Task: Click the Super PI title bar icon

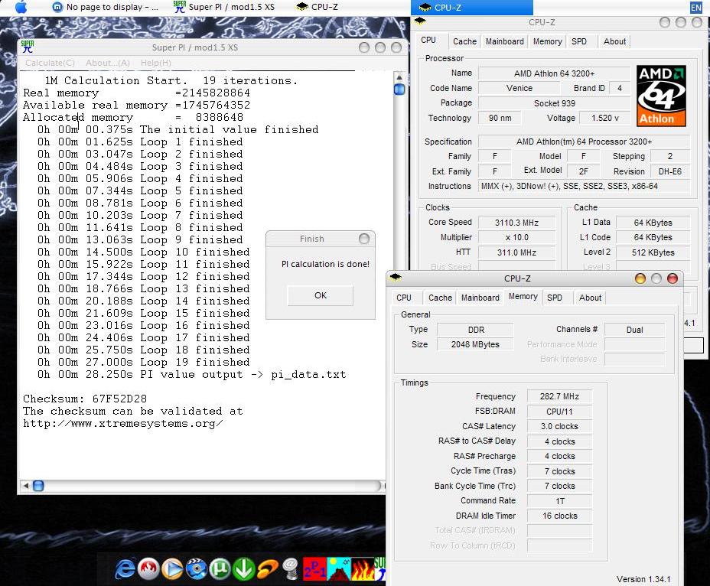Action: [28, 47]
